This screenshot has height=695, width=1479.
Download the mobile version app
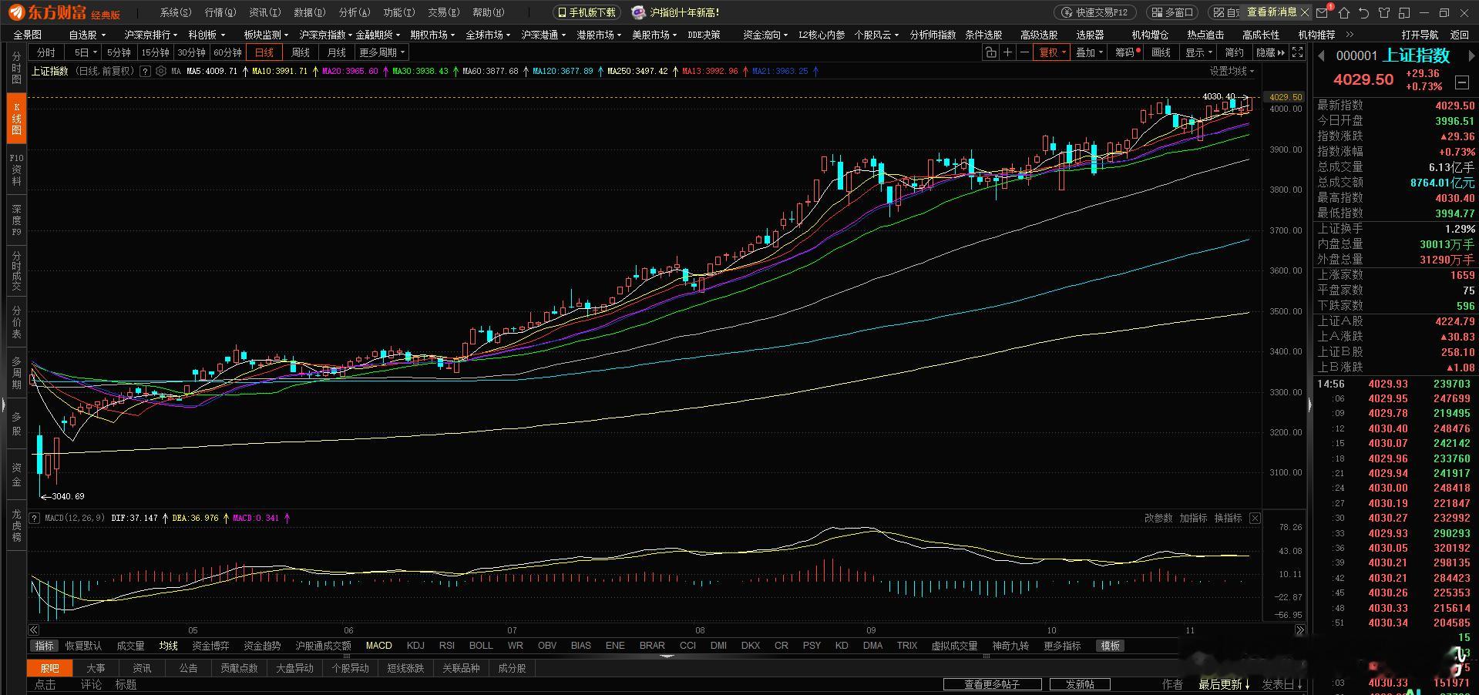click(x=587, y=12)
